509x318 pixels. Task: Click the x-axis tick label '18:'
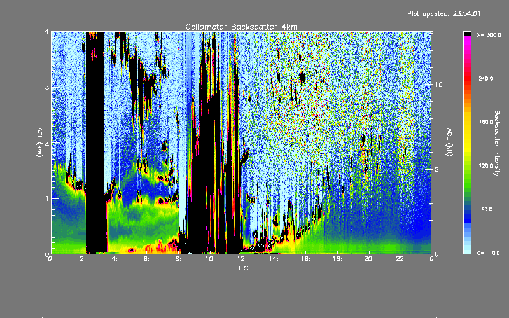coord(337,259)
